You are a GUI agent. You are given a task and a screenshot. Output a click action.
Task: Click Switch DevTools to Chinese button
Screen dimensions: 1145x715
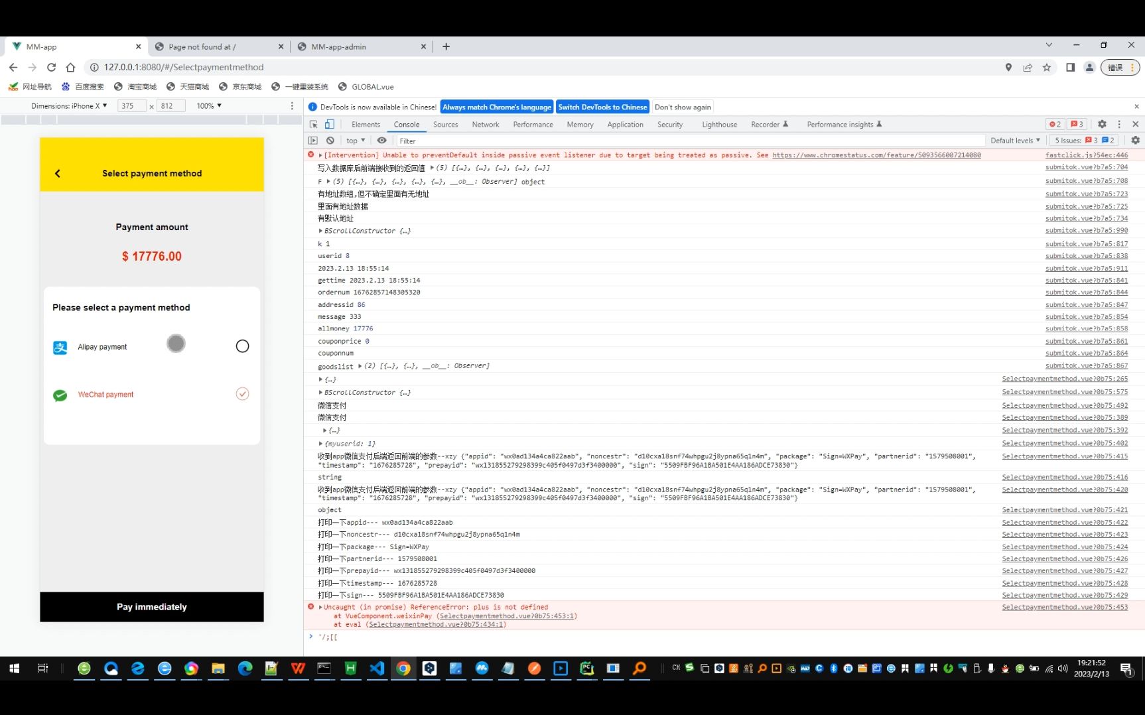(602, 107)
